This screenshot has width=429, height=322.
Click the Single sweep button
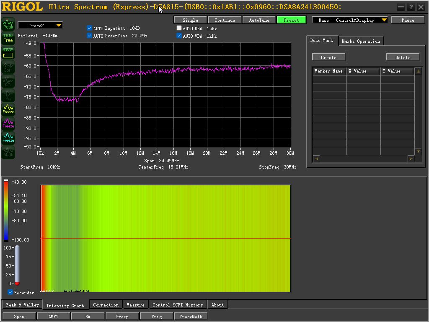click(x=190, y=20)
